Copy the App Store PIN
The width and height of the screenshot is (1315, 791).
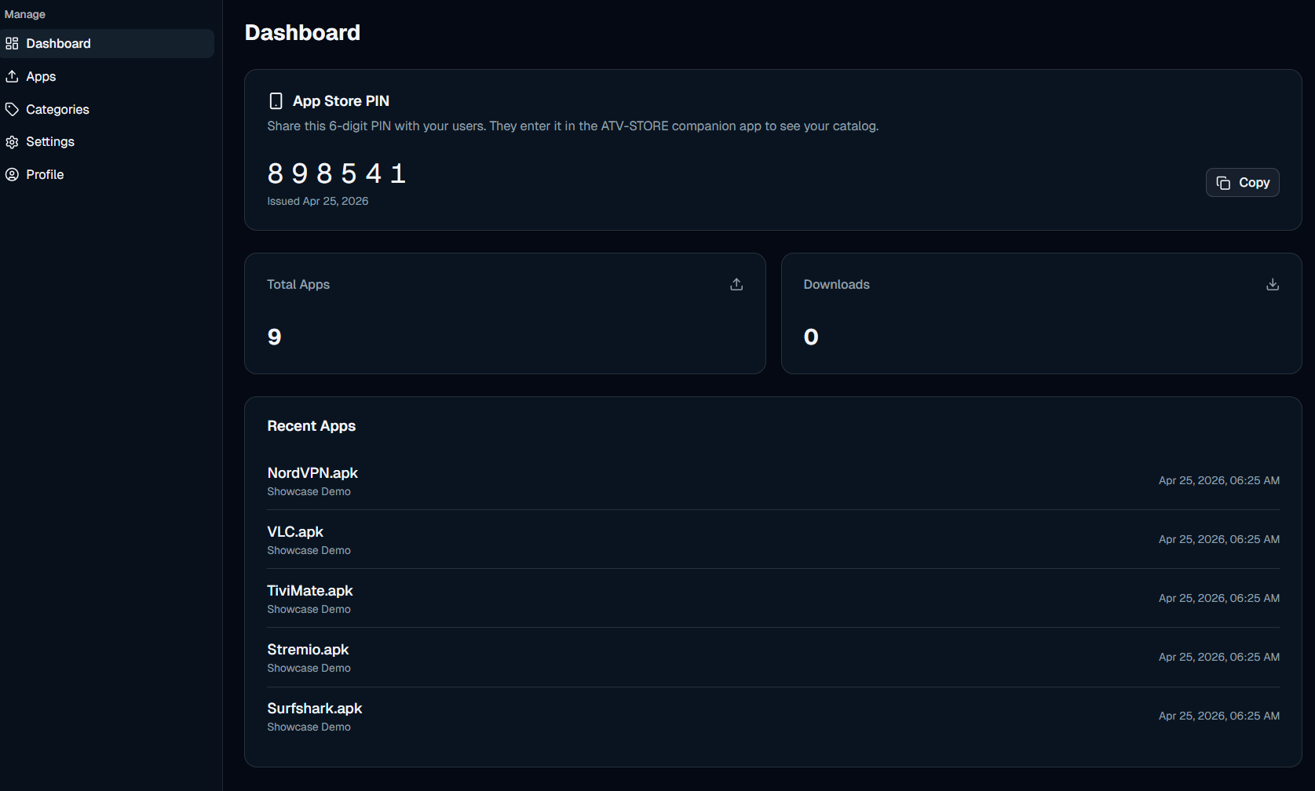[1243, 183]
